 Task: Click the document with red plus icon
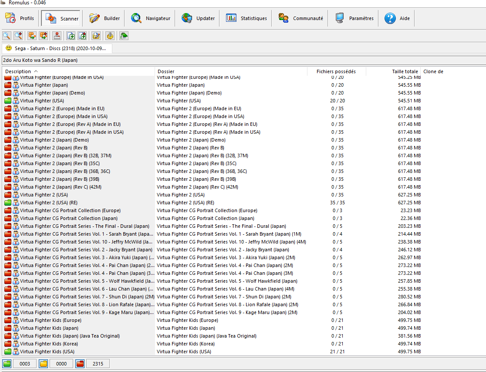(x=82, y=36)
